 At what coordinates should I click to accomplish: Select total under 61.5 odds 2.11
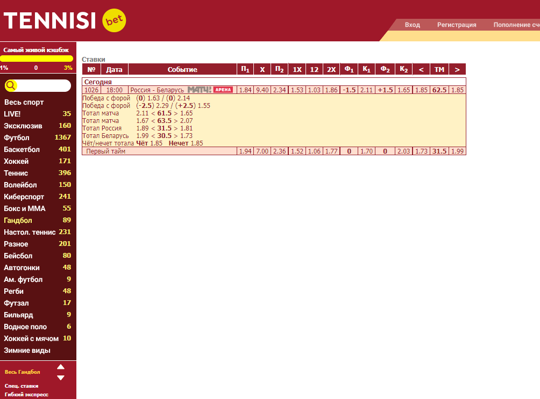tap(142, 113)
